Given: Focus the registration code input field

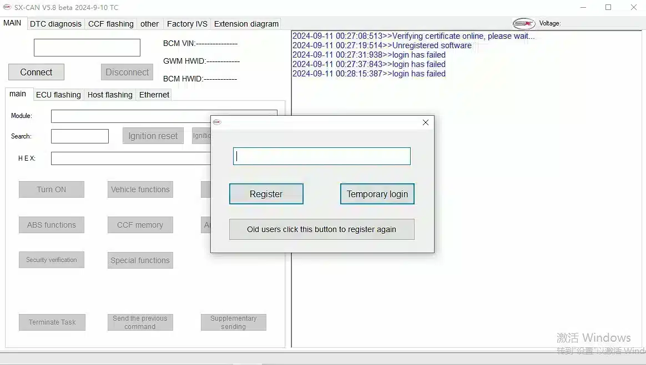Looking at the screenshot, I should [x=321, y=156].
